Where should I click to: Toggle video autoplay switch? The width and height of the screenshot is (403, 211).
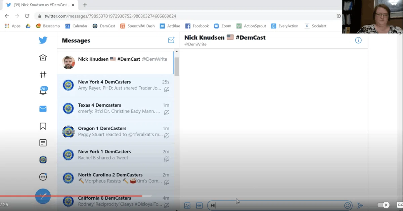tap(384, 205)
